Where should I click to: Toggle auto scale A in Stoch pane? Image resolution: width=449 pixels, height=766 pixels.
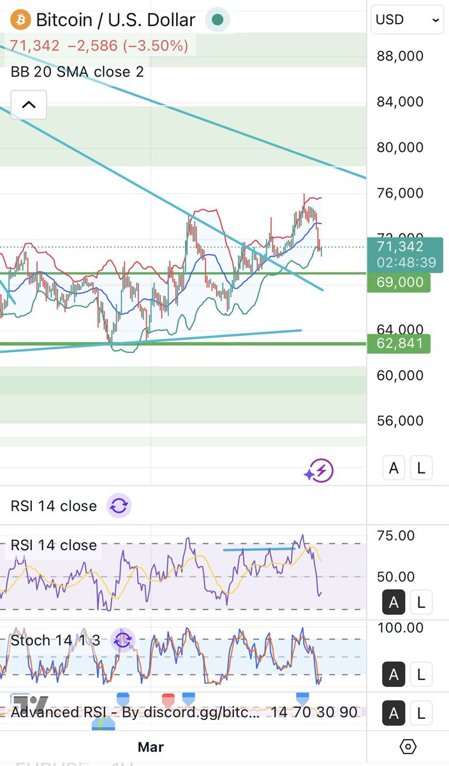(x=394, y=673)
